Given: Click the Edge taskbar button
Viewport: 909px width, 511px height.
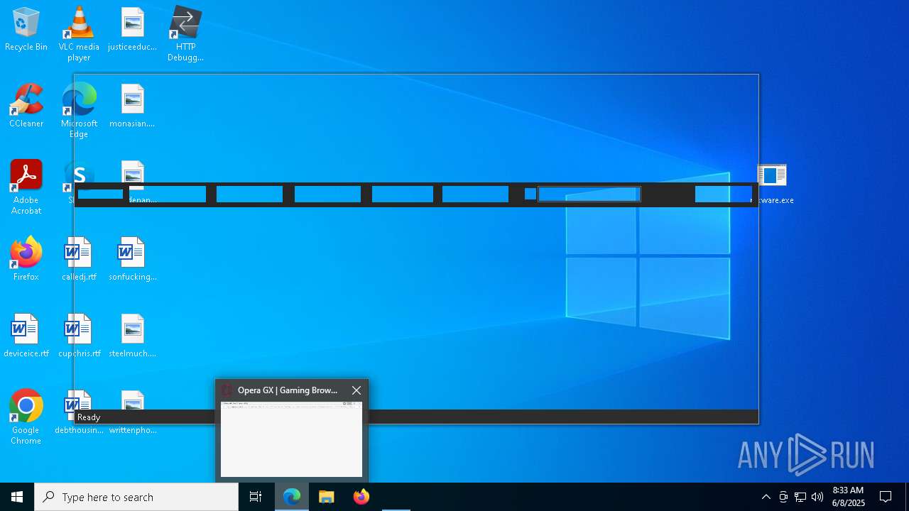Looking at the screenshot, I should coord(292,497).
